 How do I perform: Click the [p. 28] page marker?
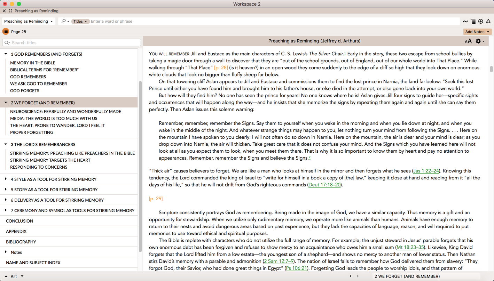click(221, 67)
